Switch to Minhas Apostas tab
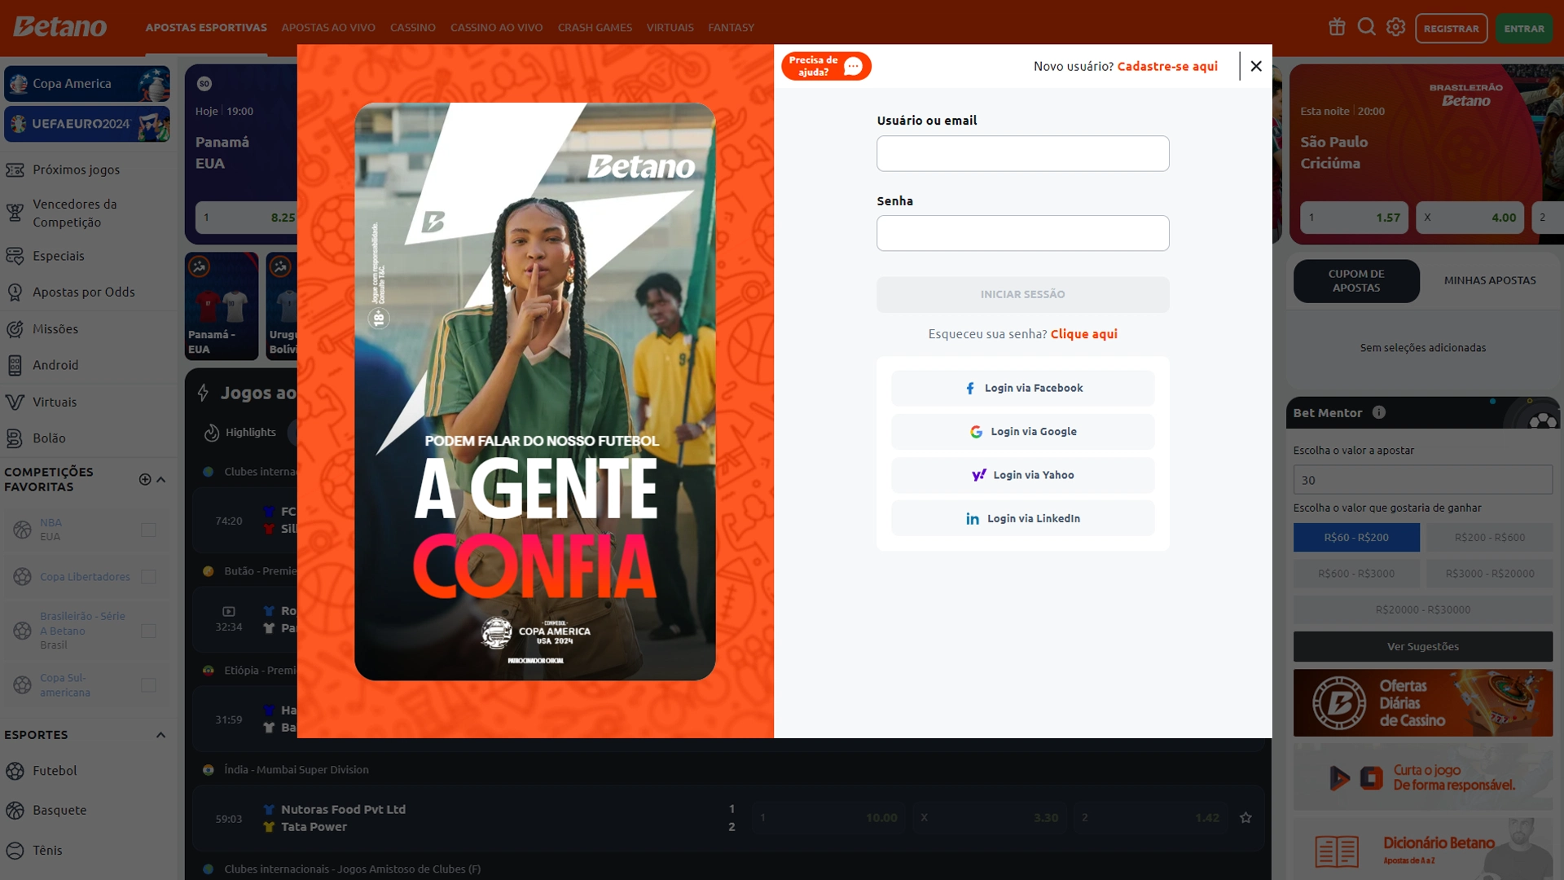 [x=1490, y=280]
